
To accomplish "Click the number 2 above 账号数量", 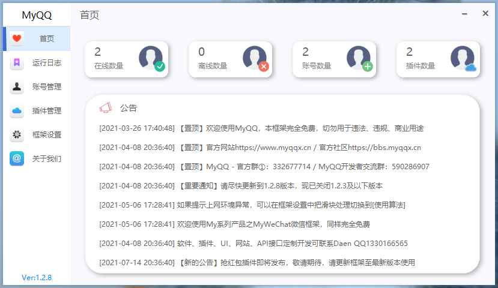I will [x=305, y=52].
